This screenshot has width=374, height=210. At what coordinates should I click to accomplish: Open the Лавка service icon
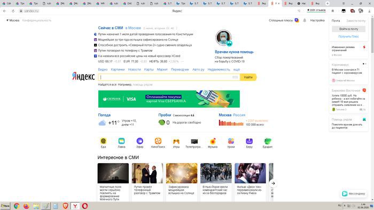click(x=121, y=141)
